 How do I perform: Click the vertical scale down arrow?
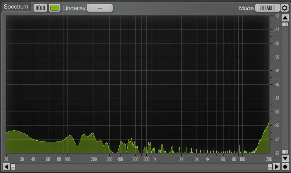pyautogui.click(x=285, y=158)
